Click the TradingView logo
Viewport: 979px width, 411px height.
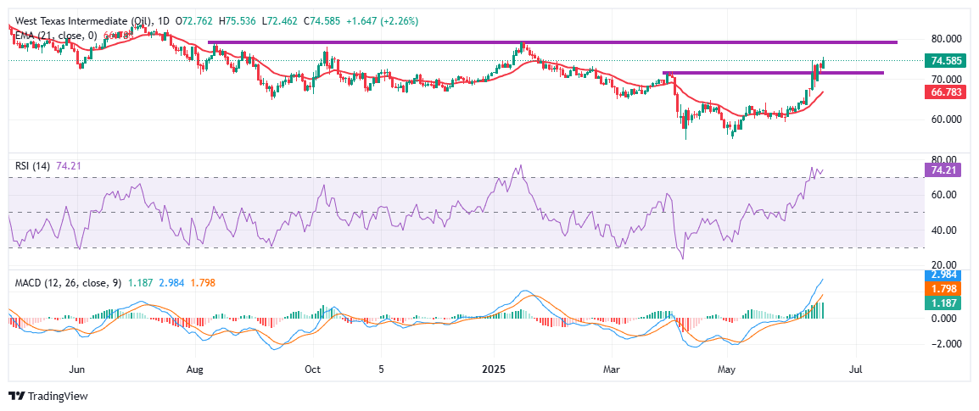48,396
